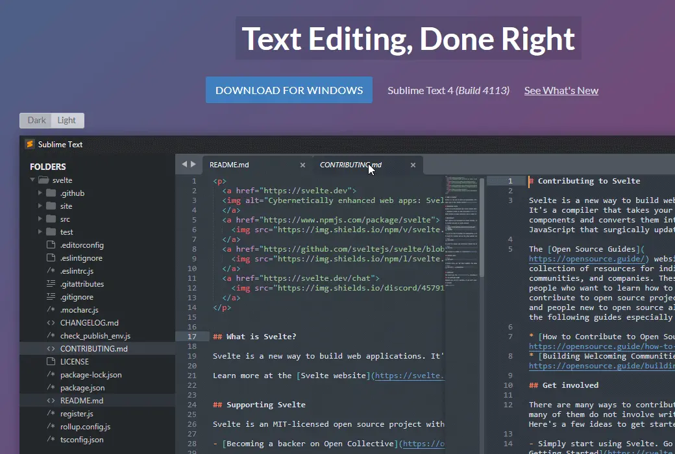Click the tab-history forward arrow
The image size is (675, 454).
(x=193, y=164)
